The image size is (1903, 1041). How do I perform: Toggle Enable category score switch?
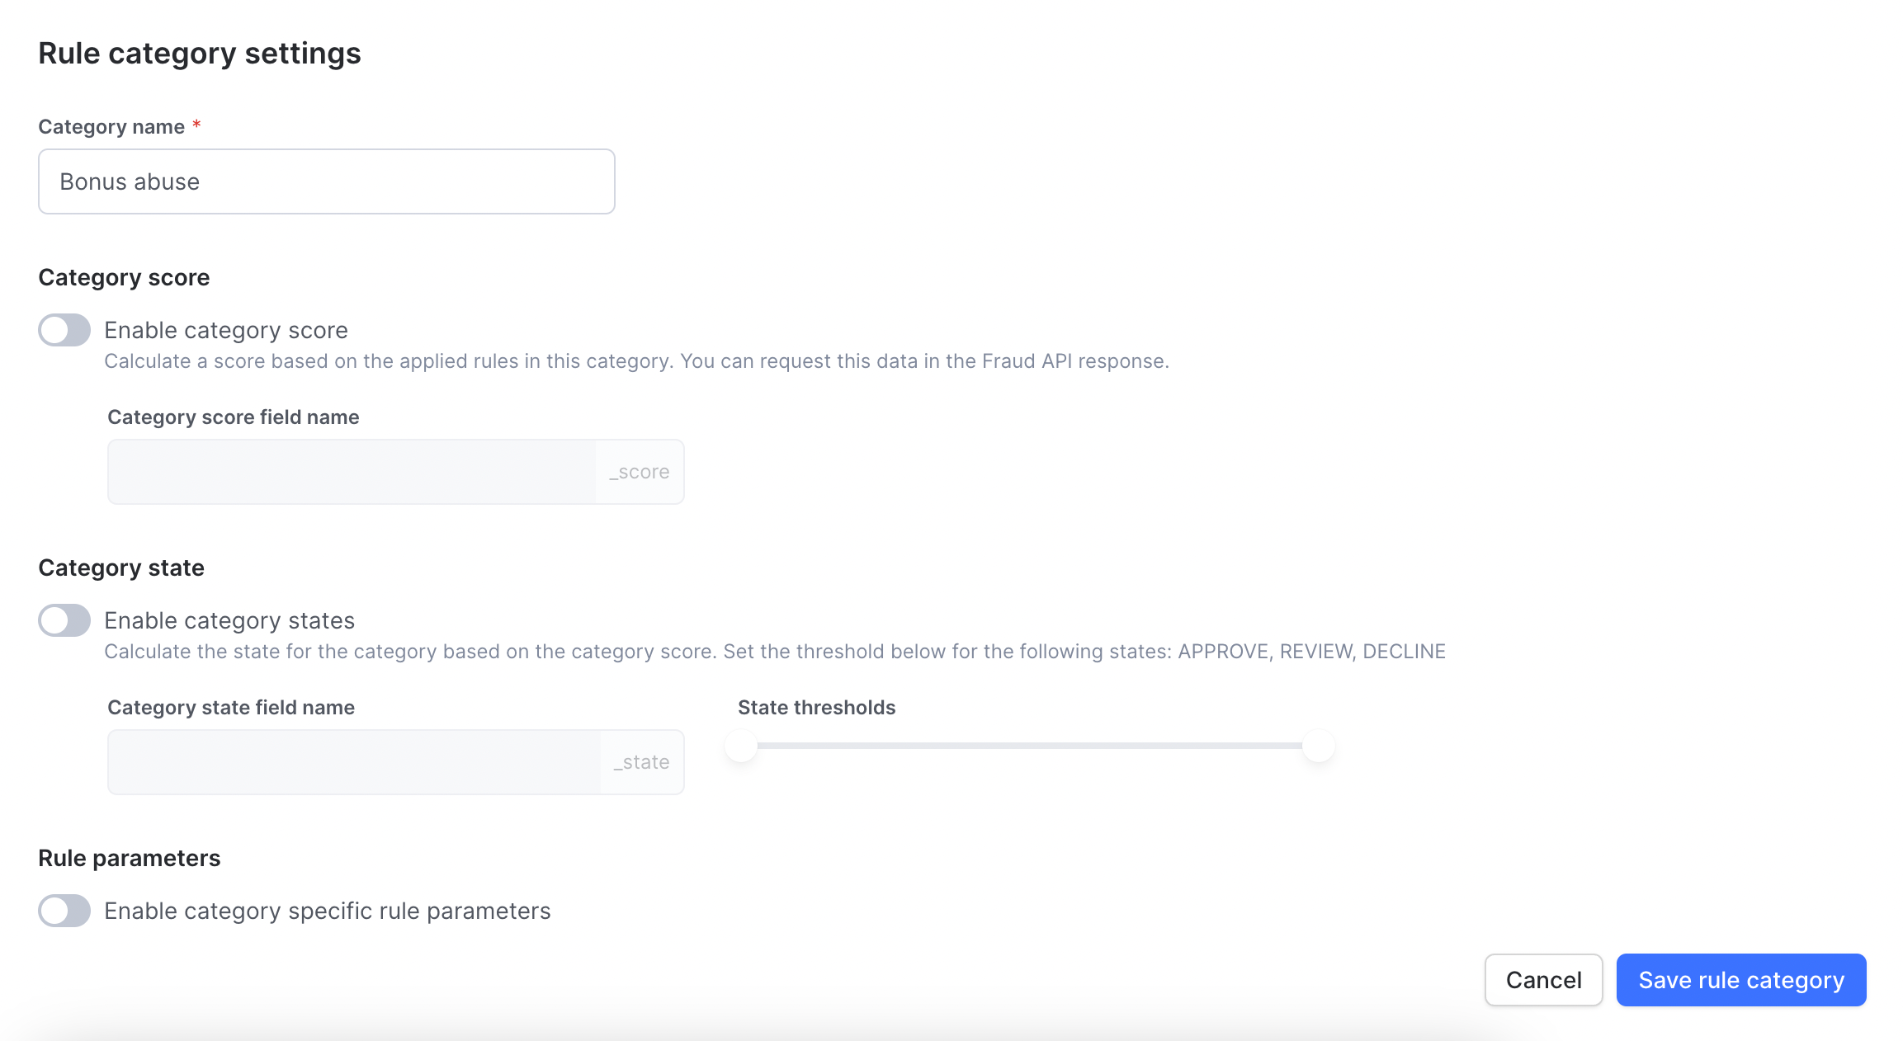[x=64, y=330]
